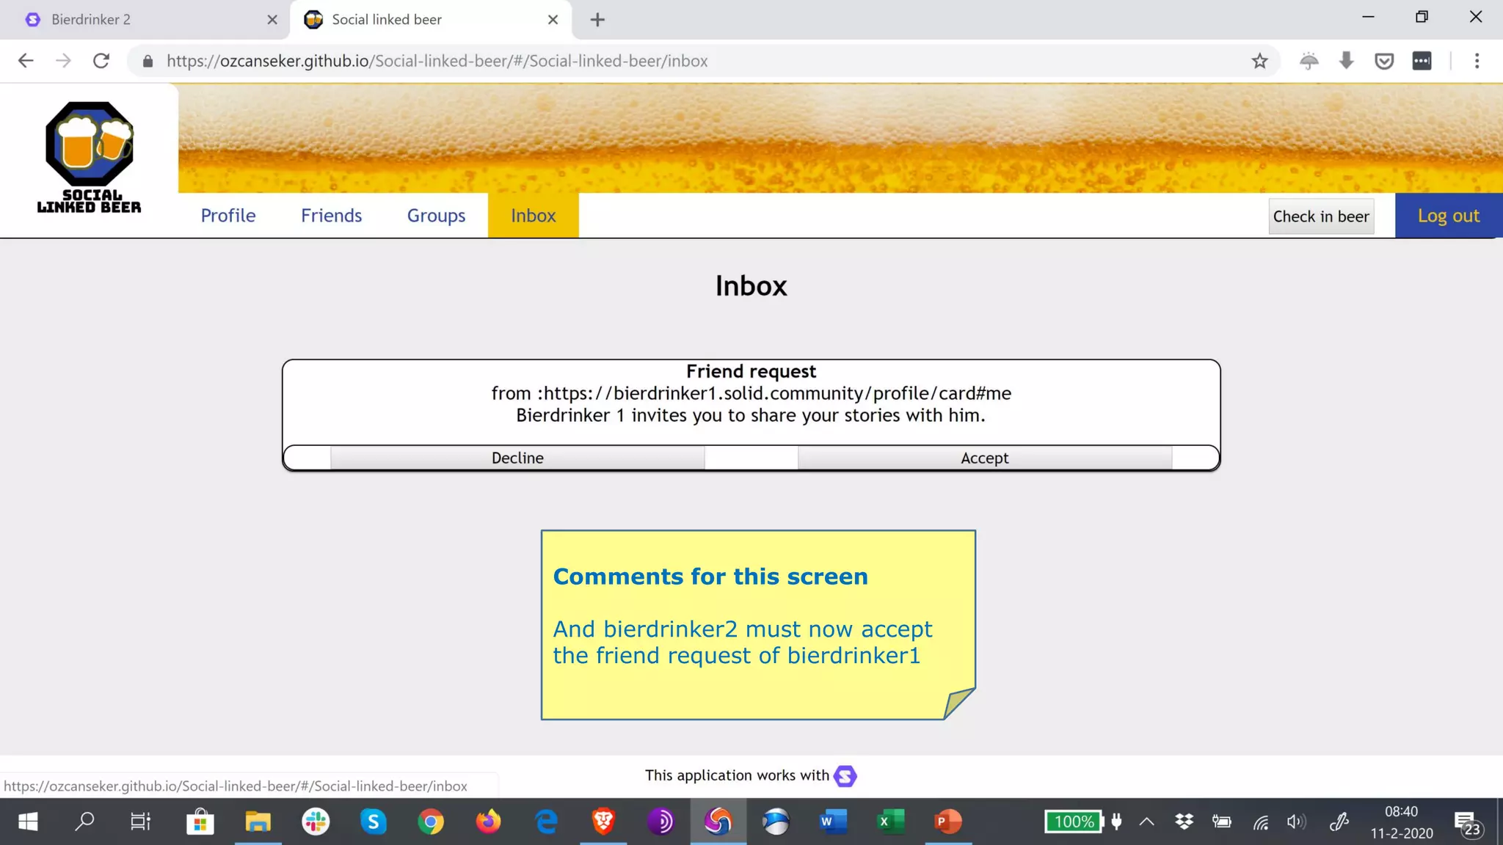Image resolution: width=1503 pixels, height=845 pixels.
Task: Open the Windows Start menu
Action: click(x=28, y=822)
